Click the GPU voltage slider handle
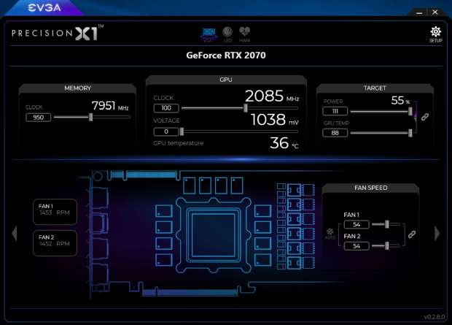Screen dimensions: 452x325 [182, 131]
